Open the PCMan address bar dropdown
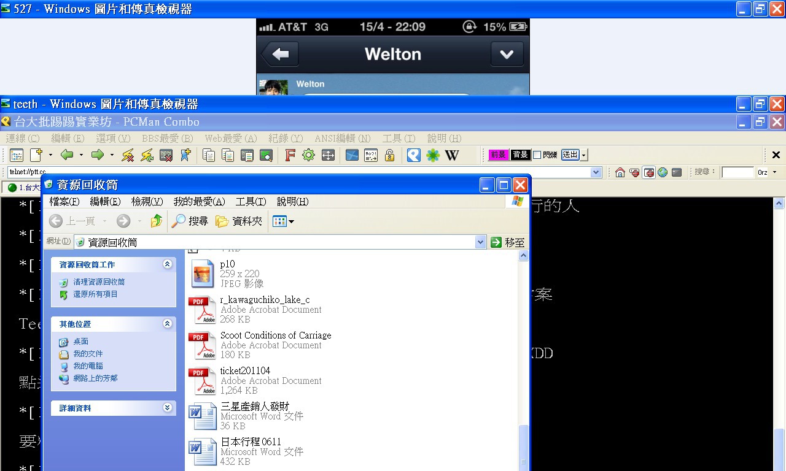The height and width of the screenshot is (471, 786). click(596, 172)
